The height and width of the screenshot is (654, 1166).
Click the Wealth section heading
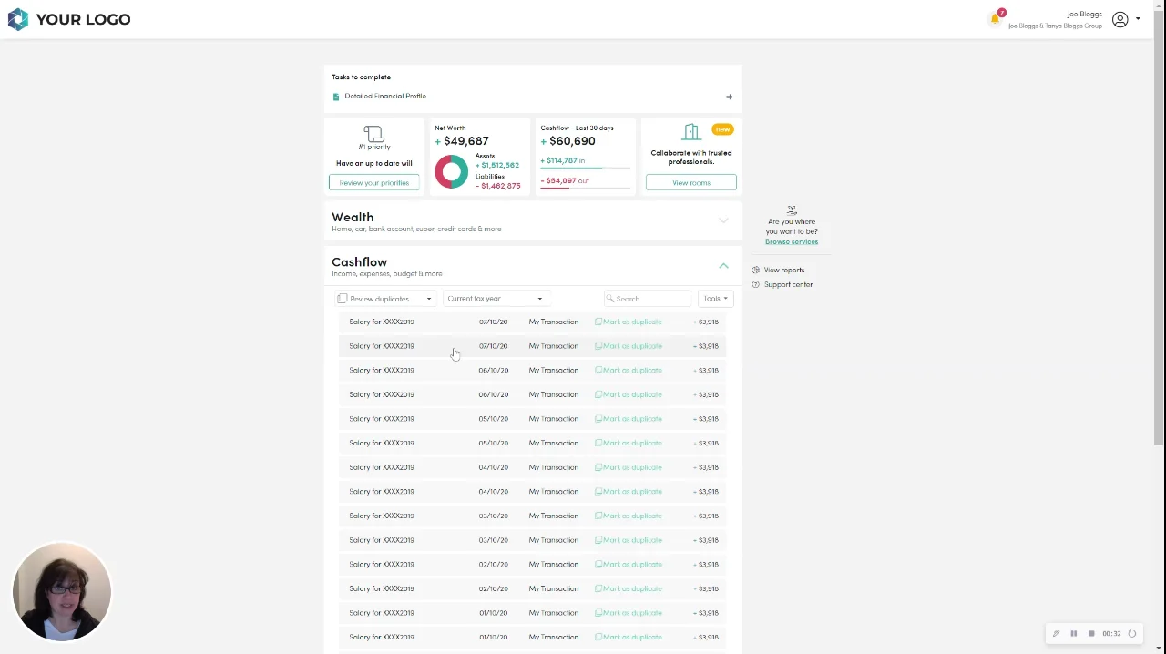click(353, 217)
